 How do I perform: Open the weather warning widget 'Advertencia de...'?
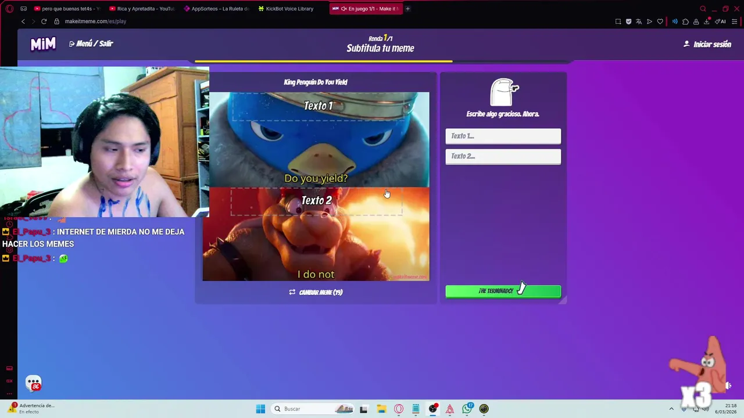(31, 409)
